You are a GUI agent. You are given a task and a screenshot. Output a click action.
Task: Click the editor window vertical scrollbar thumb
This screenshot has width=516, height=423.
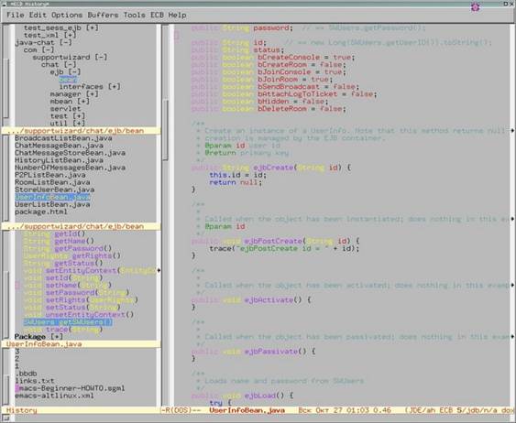(x=166, y=130)
